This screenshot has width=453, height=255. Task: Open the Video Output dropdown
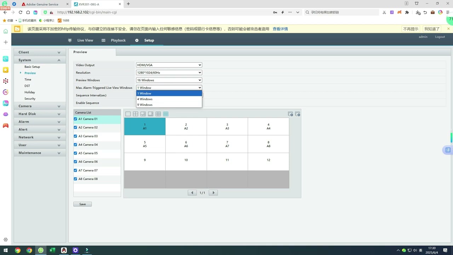(169, 65)
